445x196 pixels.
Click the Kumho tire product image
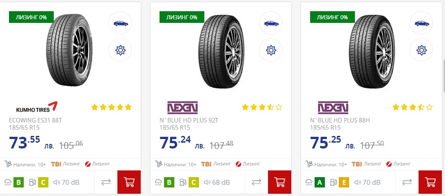(74, 49)
